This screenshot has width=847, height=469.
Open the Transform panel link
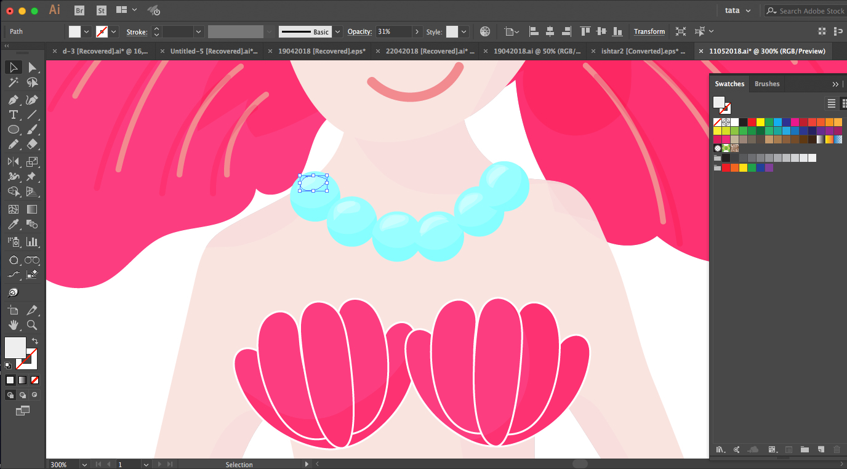coord(649,31)
